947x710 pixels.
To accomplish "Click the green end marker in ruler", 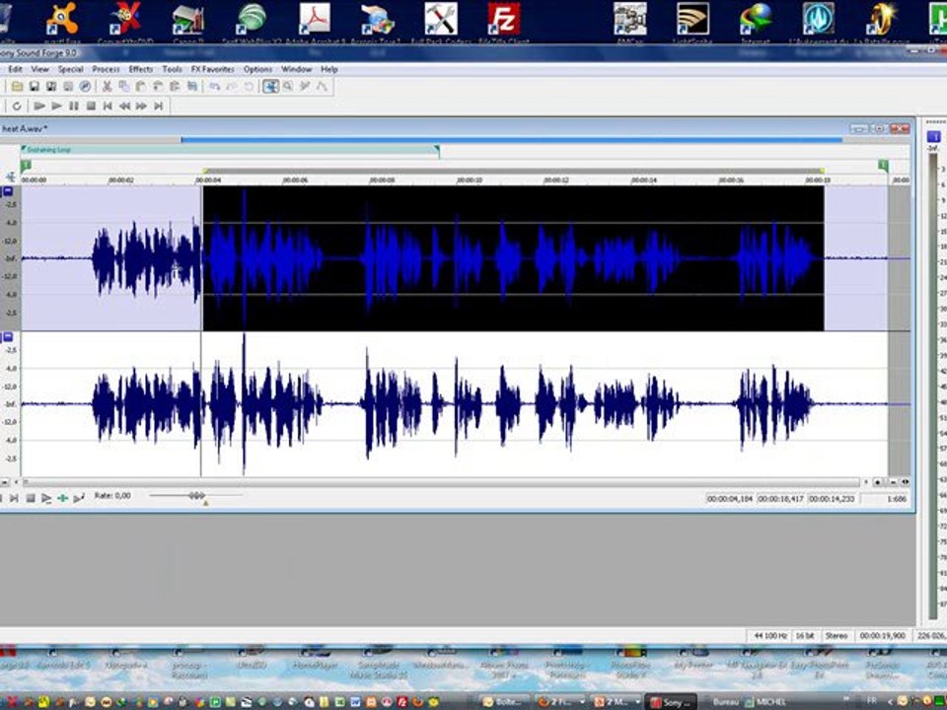I will click(883, 166).
